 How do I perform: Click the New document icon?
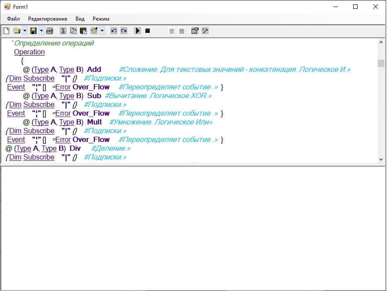pyautogui.click(x=6, y=31)
